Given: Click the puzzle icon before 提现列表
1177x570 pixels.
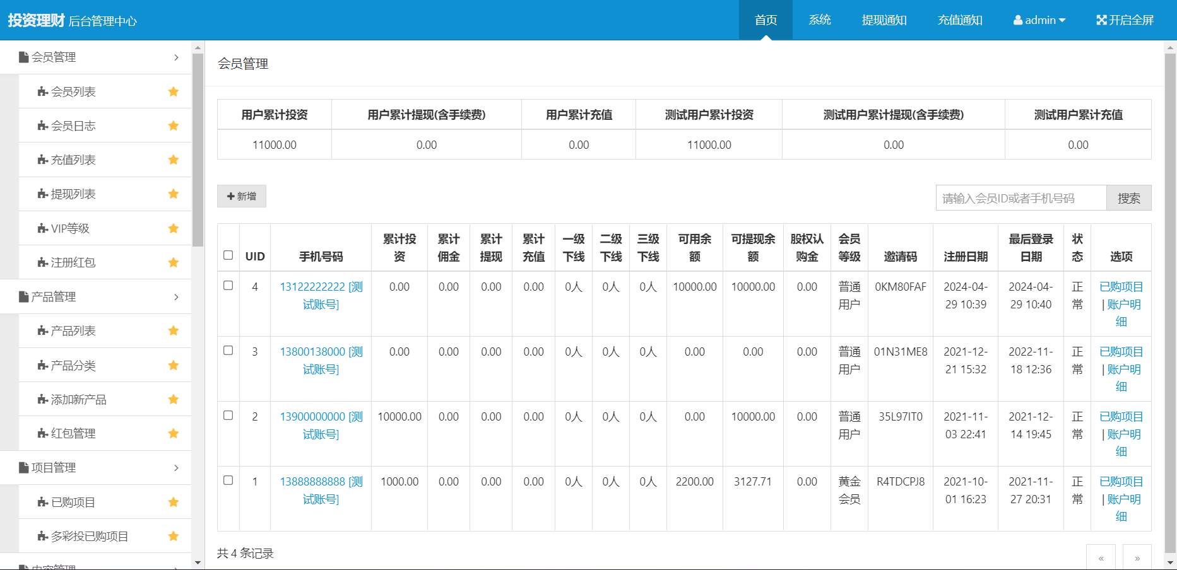Looking at the screenshot, I should pos(43,194).
